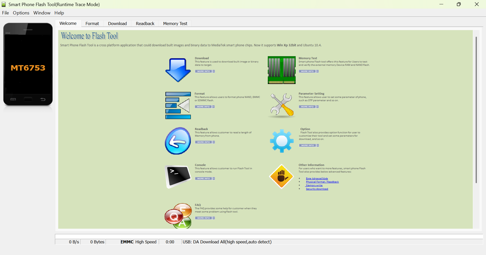Image resolution: width=486 pixels, height=255 pixels.
Task: Click the Other Information title text
Action: pos(311,165)
